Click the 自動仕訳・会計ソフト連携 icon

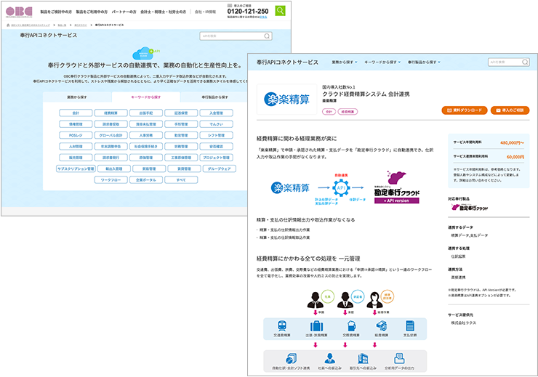(291, 359)
